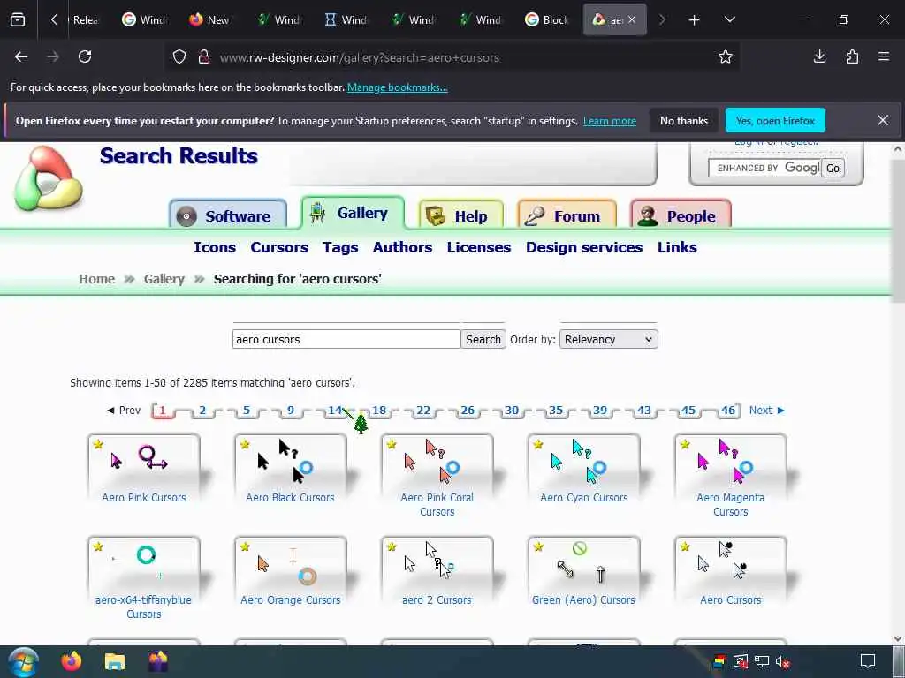Open the Action Center notification icon
Image resolution: width=905 pixels, height=678 pixels.
pos(868,661)
